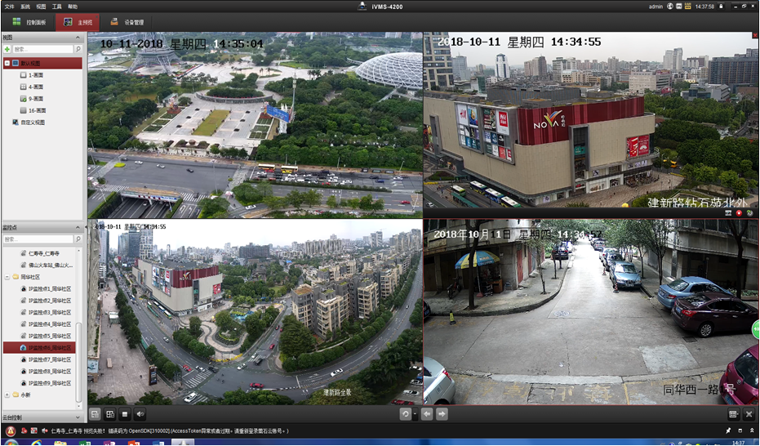Start auto-switch cycling
The width and height of the screenshot is (760, 446).
406,414
